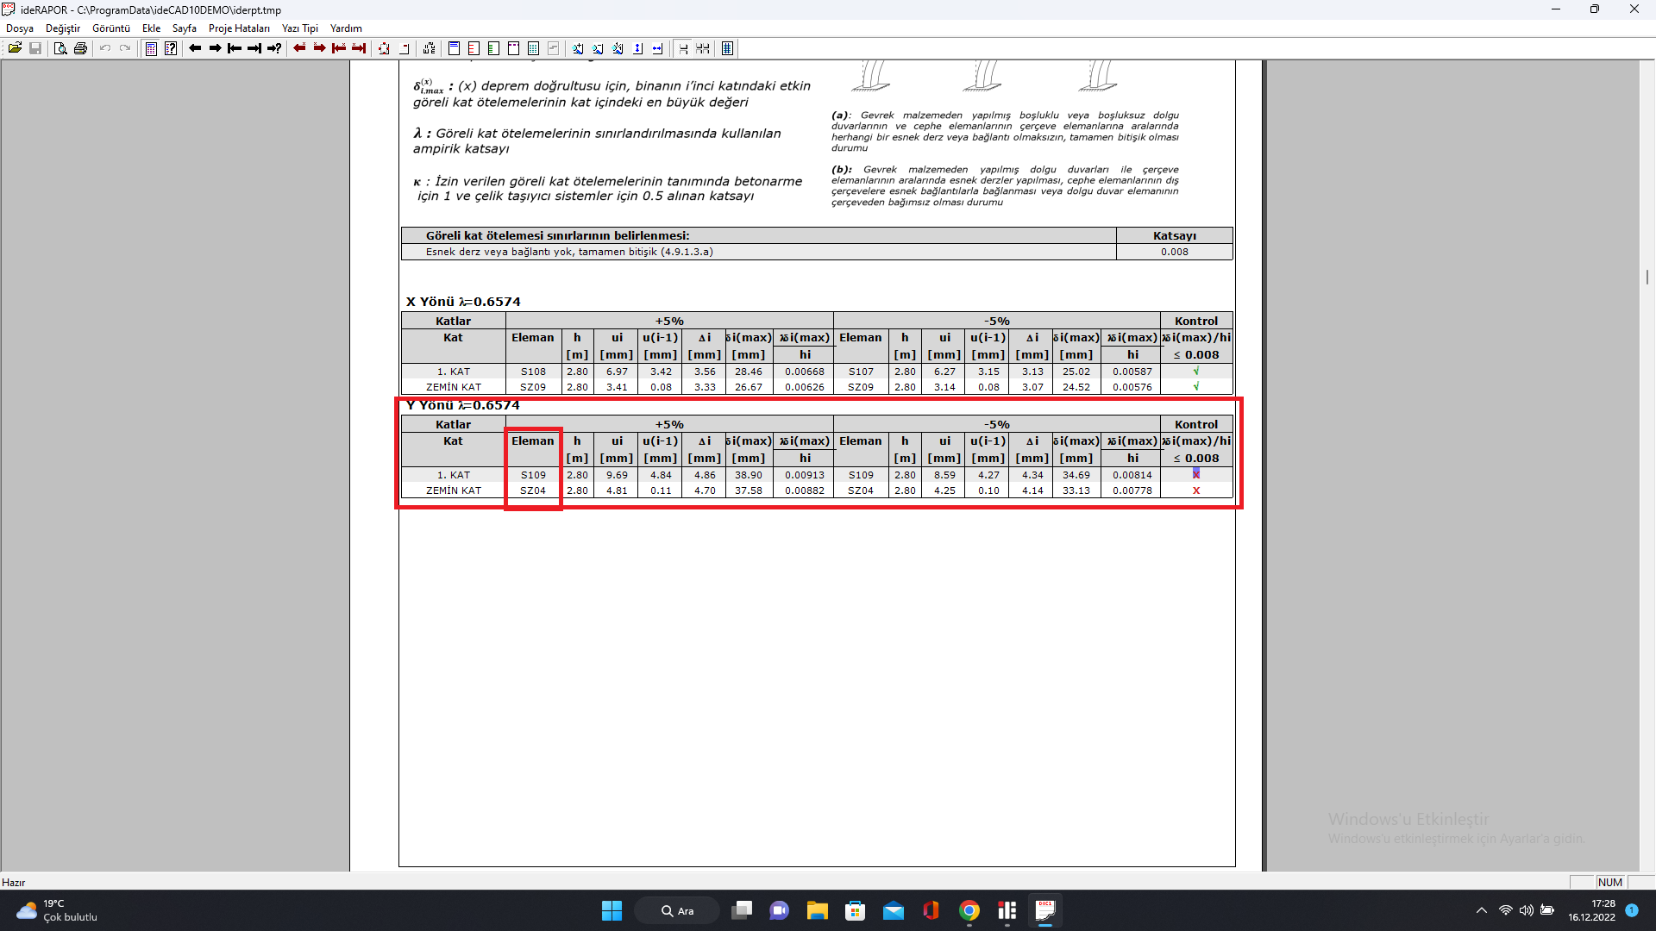Click the red previous error arrow

click(299, 48)
